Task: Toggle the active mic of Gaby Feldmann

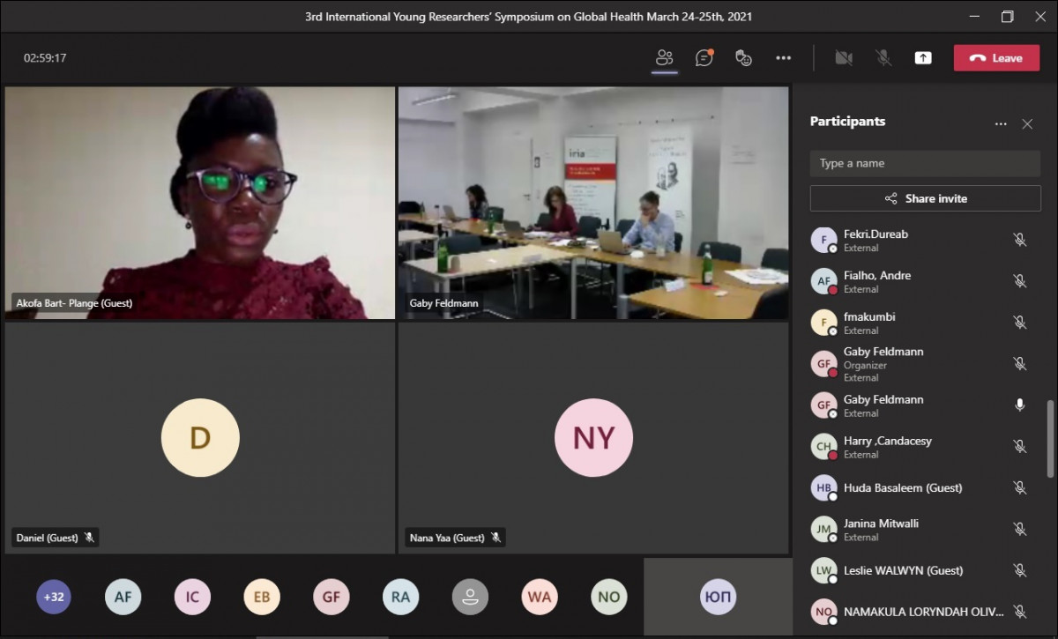Action: 1019,405
